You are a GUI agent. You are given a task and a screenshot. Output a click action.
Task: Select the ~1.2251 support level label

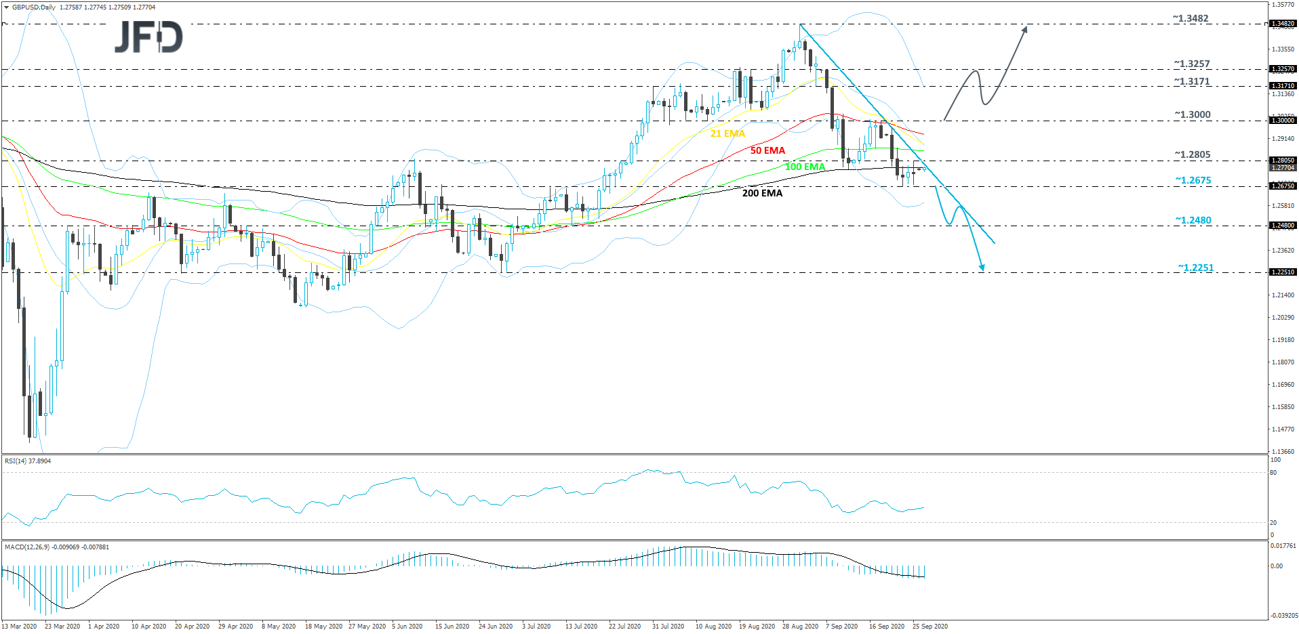pos(1195,268)
